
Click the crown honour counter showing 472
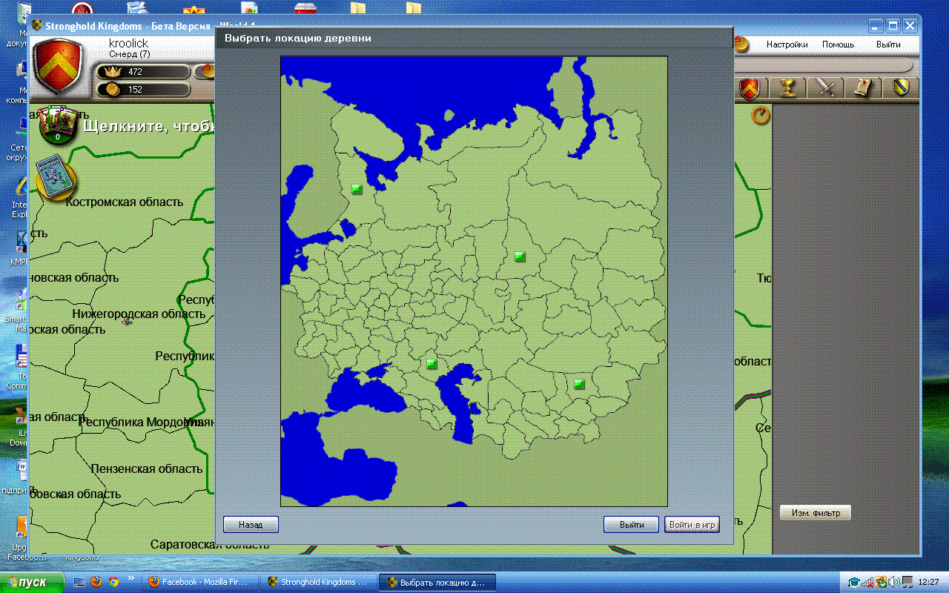(144, 72)
